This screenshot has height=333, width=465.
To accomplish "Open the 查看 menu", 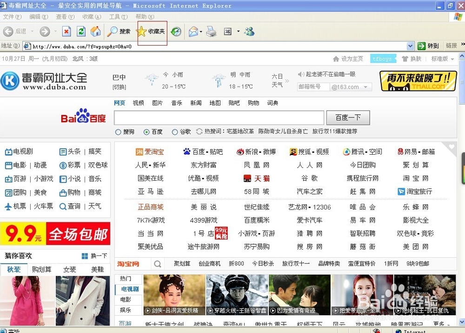I will pyautogui.click(x=65, y=17).
